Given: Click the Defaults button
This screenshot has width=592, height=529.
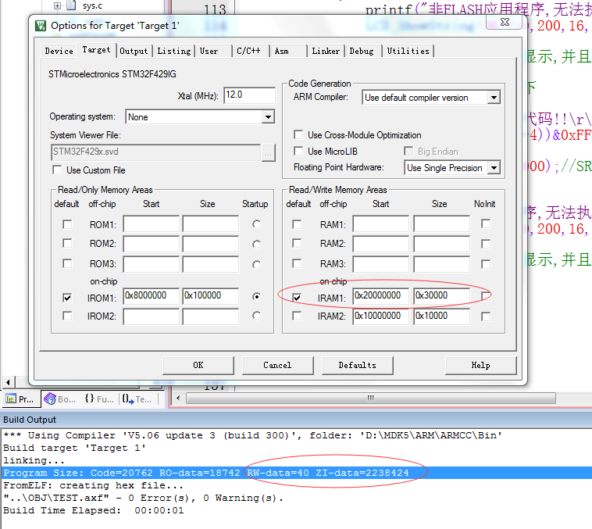Looking at the screenshot, I should pyautogui.click(x=357, y=366).
